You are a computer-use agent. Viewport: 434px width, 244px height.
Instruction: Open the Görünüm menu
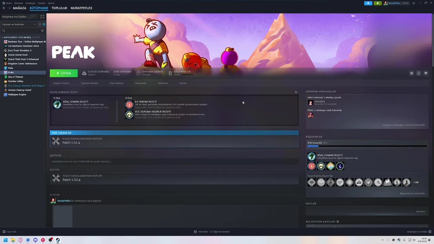click(x=19, y=3)
